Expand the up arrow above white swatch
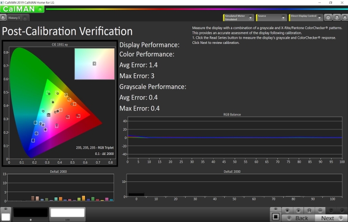 tap(6, 209)
